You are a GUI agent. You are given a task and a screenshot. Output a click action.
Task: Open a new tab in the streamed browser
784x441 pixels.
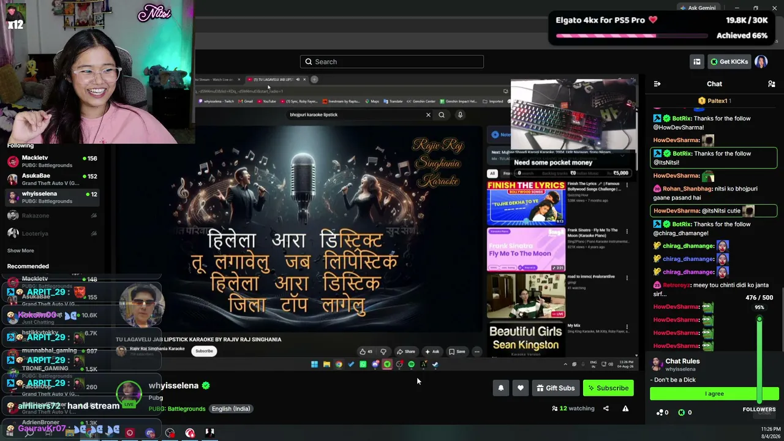[x=314, y=79]
